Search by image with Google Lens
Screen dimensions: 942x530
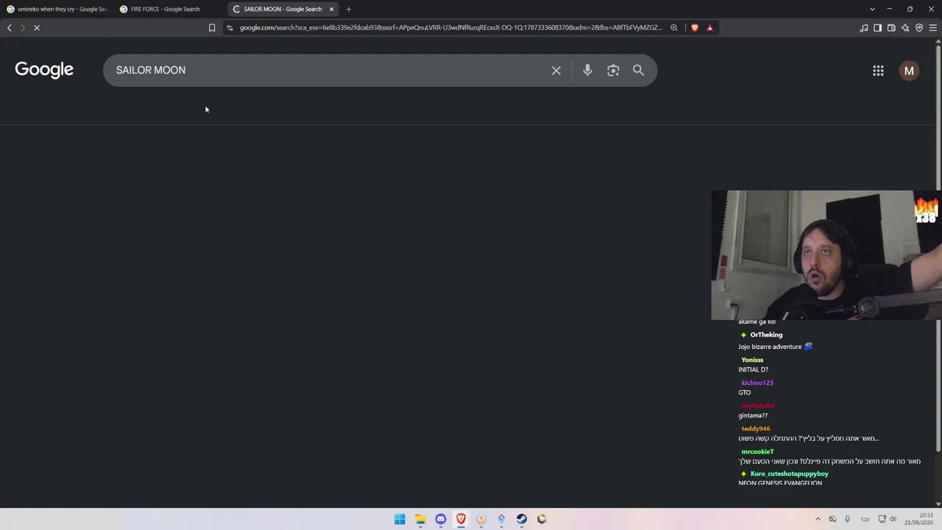(613, 71)
